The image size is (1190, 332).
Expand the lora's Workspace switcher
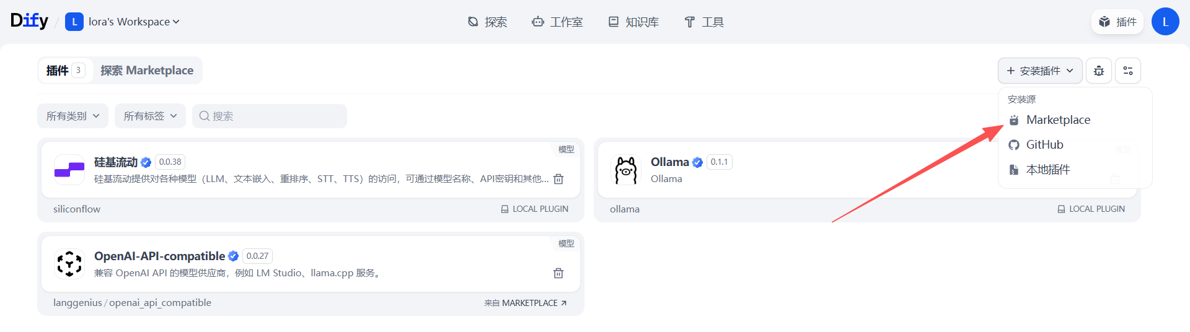tap(123, 22)
